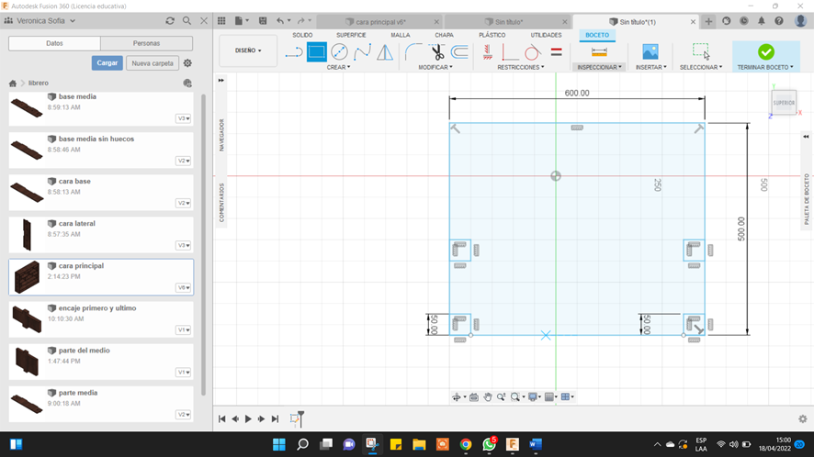
Task: Select the center diameter Circle tool
Action: [339, 52]
